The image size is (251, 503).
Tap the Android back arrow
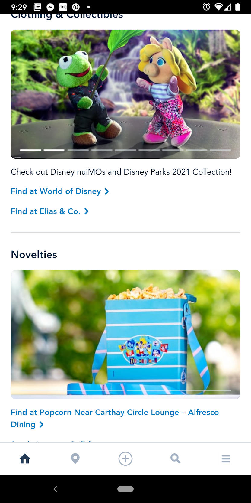point(55,489)
